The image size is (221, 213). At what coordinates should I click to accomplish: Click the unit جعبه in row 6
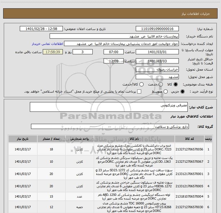click(80, 207)
